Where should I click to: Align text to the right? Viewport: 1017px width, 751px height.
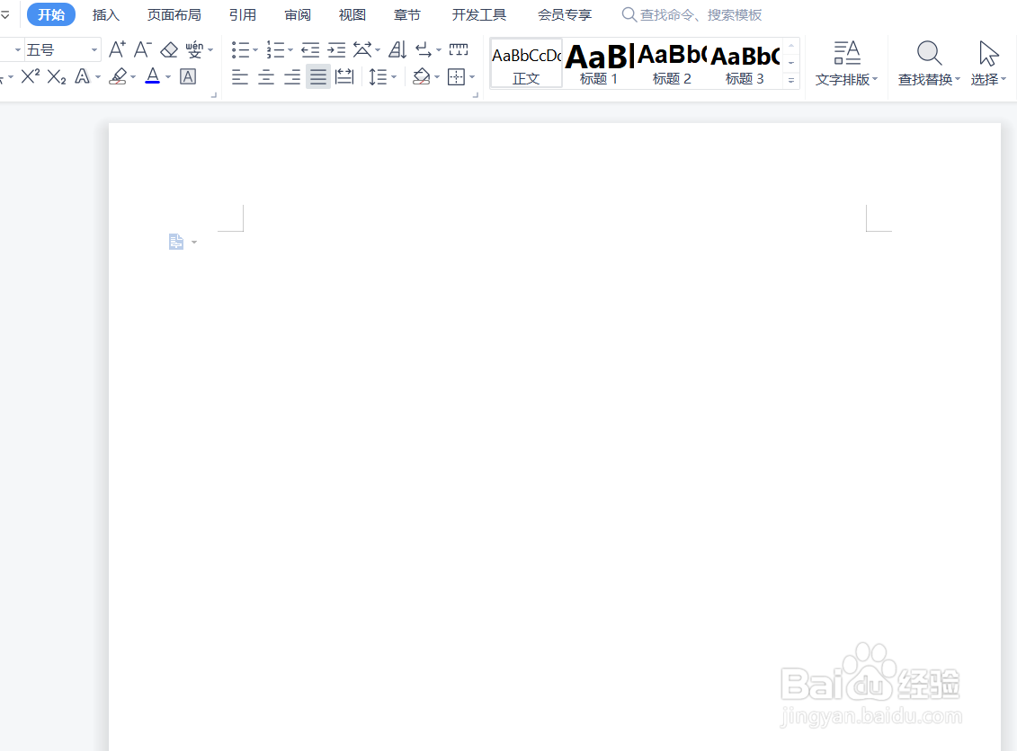click(292, 77)
